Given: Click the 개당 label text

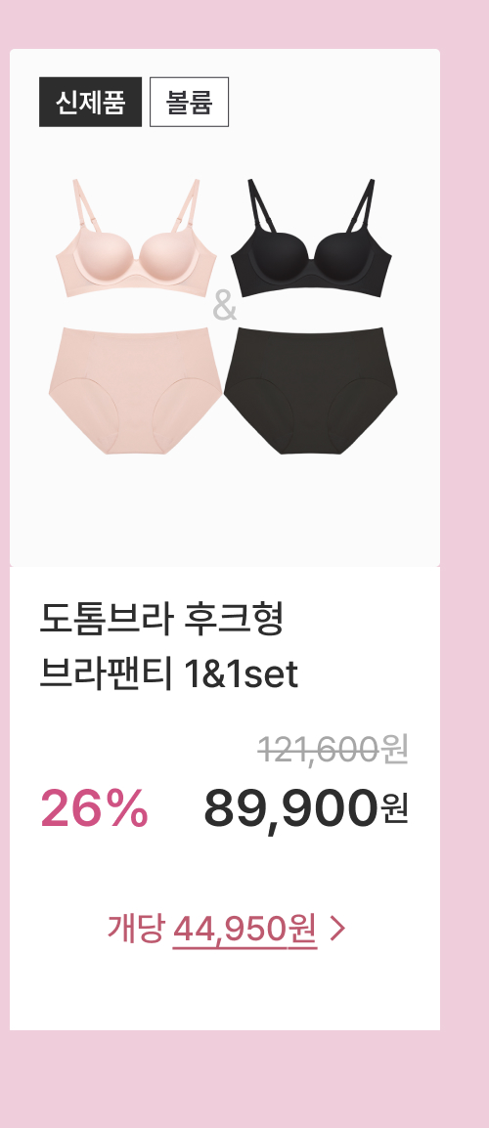Looking at the screenshot, I should [135, 928].
